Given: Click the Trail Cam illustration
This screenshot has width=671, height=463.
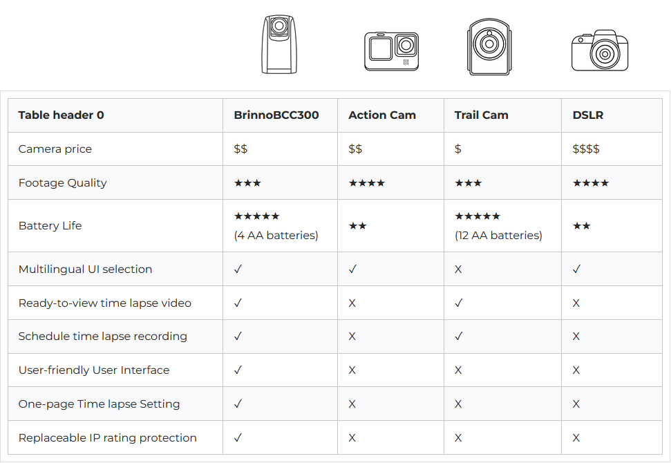Looking at the screenshot, I should click(489, 46).
